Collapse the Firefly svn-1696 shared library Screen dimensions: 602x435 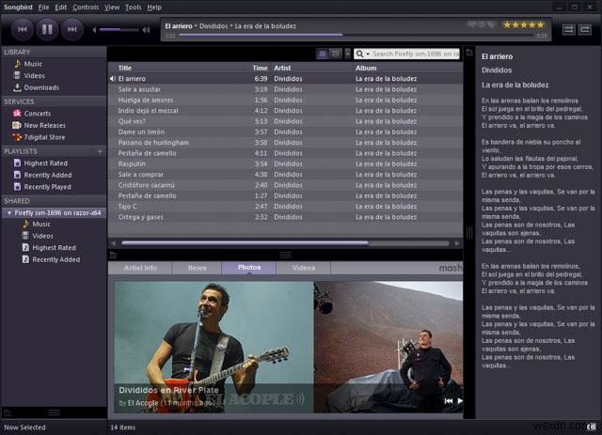coord(8,213)
